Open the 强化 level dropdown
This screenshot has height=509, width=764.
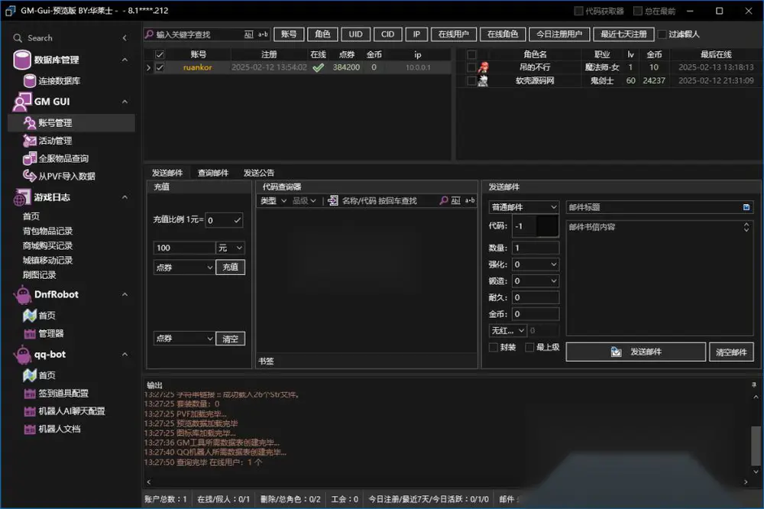click(536, 264)
